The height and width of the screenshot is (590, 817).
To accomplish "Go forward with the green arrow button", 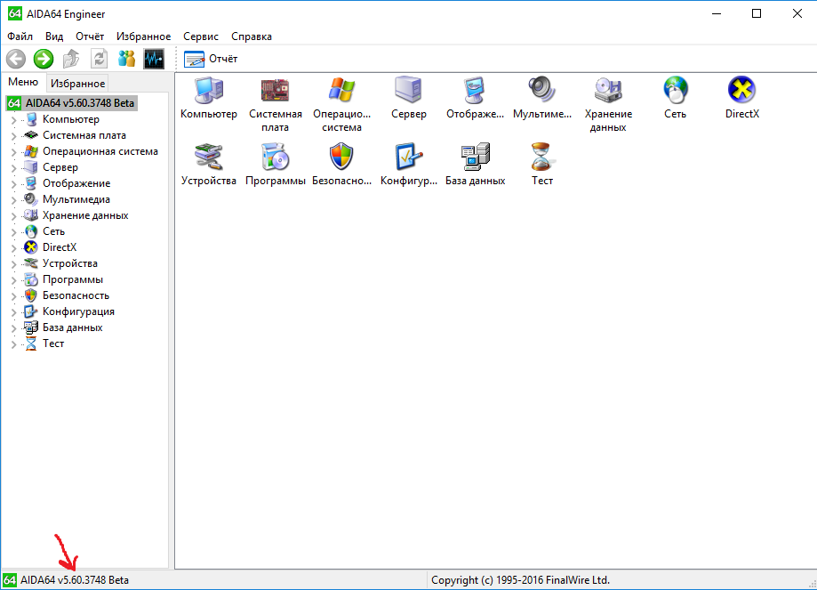I will point(44,59).
